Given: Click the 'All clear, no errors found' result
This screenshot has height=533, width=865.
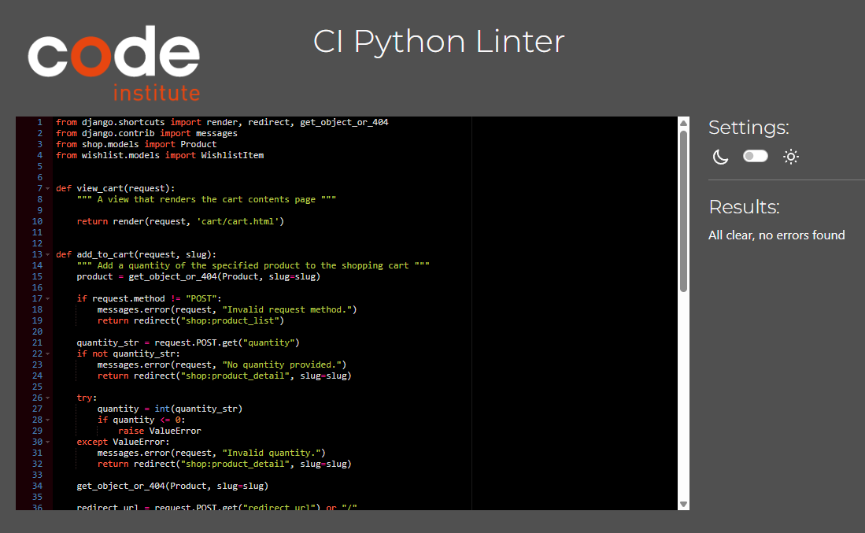Looking at the screenshot, I should pyautogui.click(x=776, y=235).
